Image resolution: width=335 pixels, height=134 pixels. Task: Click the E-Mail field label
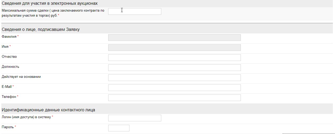click(7, 87)
